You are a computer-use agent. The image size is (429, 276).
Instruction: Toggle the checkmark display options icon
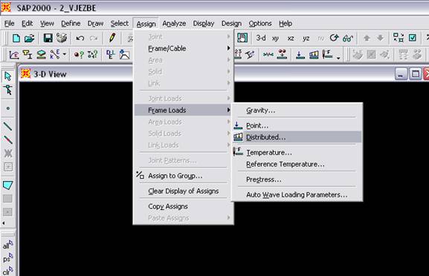[x=413, y=38]
